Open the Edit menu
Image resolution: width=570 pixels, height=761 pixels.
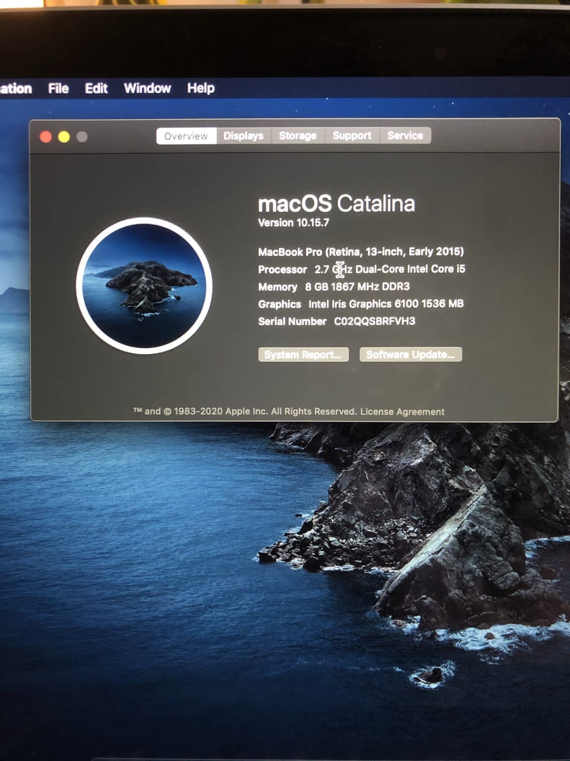96,88
